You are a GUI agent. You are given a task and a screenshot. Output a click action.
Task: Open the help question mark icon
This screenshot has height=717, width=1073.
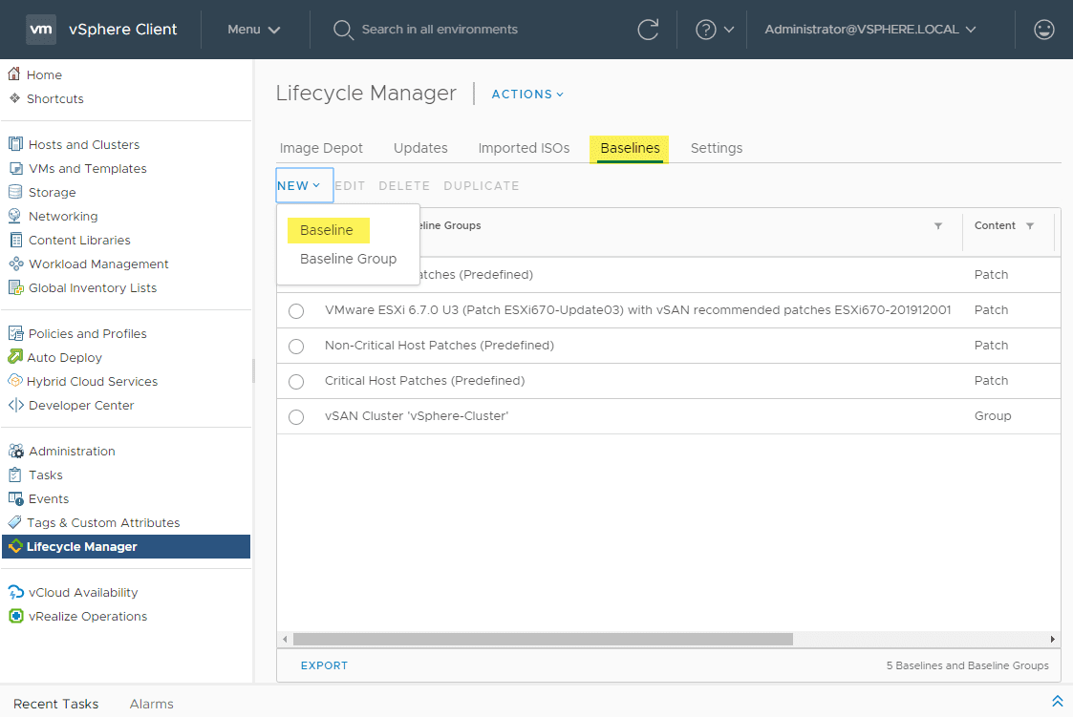click(706, 30)
